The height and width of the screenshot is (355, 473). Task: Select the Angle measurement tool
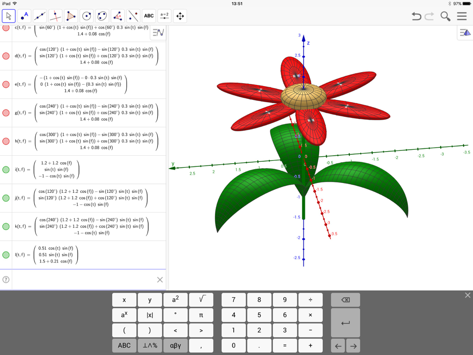click(118, 16)
